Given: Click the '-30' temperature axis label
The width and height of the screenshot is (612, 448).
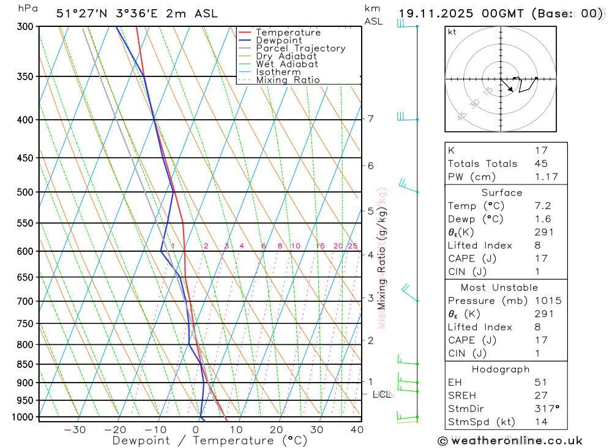Looking at the screenshot, I should click(x=75, y=430).
